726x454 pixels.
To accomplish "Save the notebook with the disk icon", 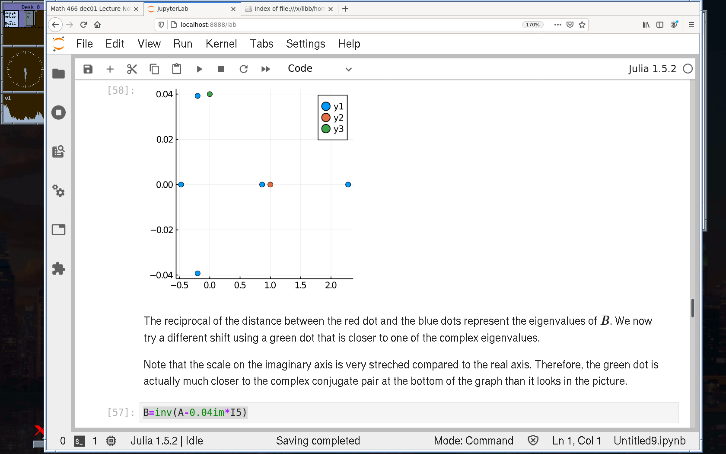I will pos(88,69).
